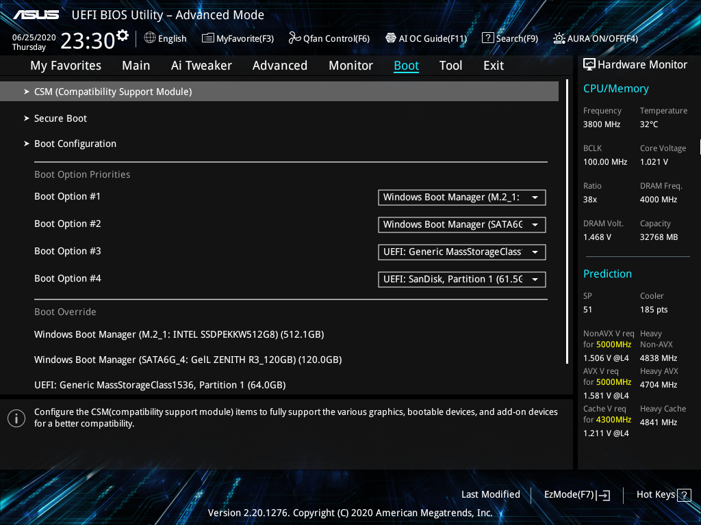Click the MyFavorite list icon

(x=208, y=38)
